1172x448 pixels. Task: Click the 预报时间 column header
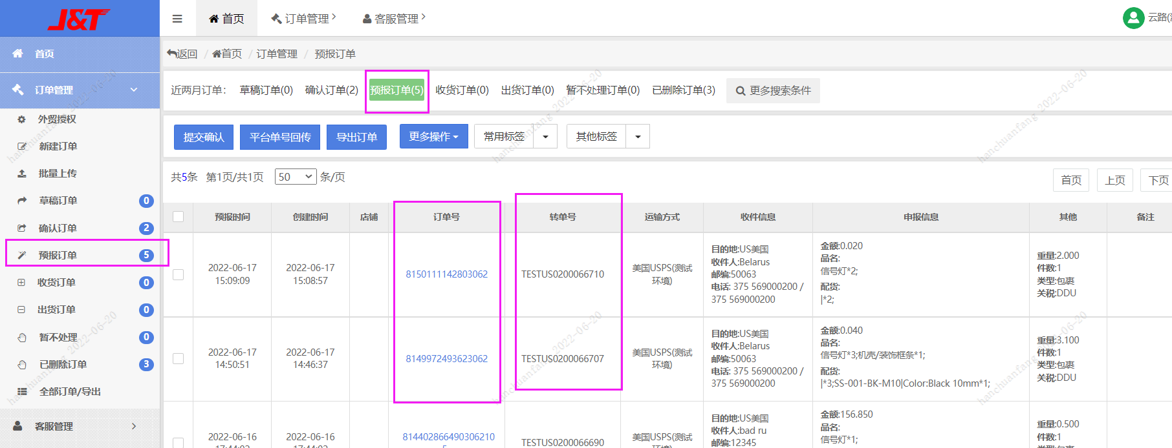coord(232,217)
